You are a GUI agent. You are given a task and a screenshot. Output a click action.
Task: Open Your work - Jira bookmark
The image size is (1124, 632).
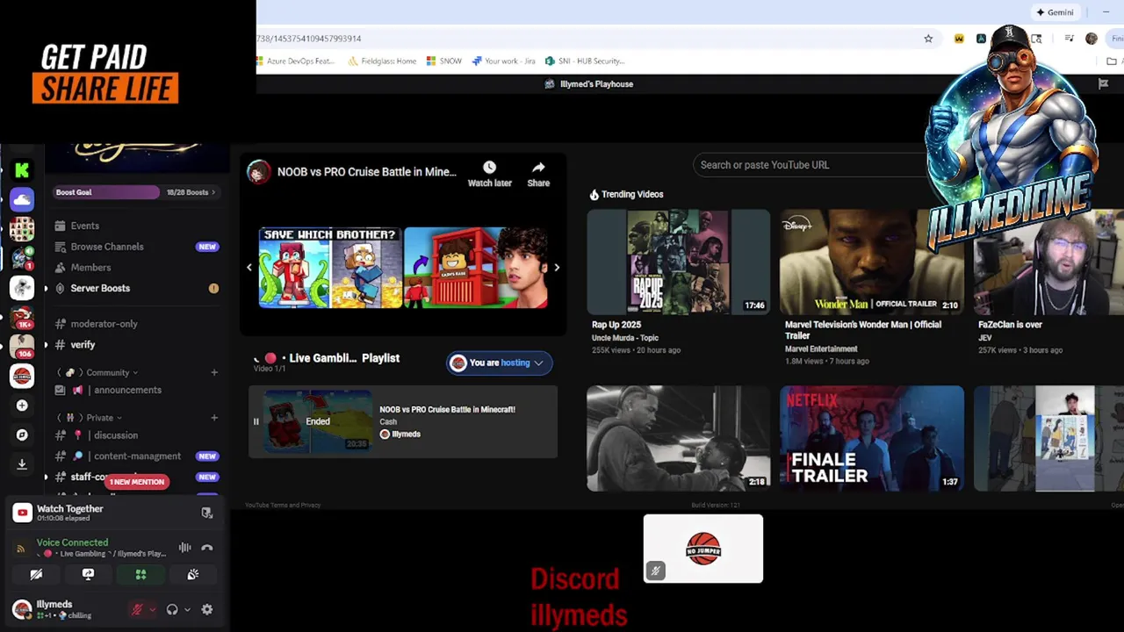pyautogui.click(x=504, y=61)
